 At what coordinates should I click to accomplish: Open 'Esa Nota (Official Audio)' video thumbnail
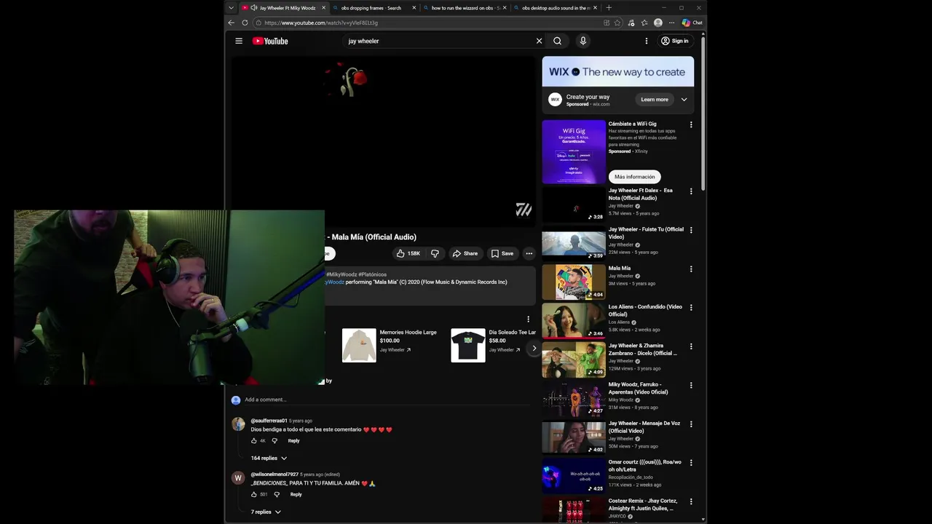pyautogui.click(x=574, y=205)
